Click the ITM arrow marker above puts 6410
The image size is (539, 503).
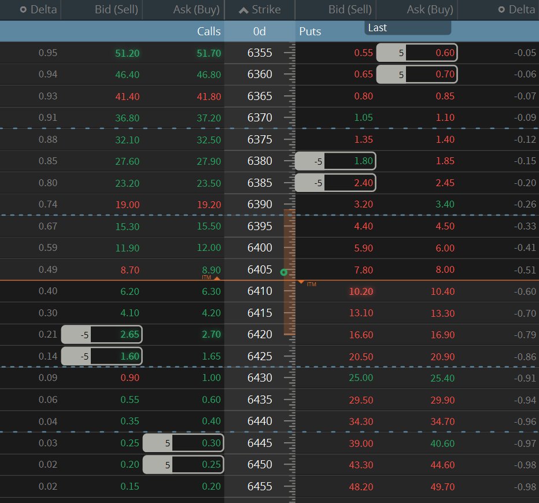coord(301,282)
